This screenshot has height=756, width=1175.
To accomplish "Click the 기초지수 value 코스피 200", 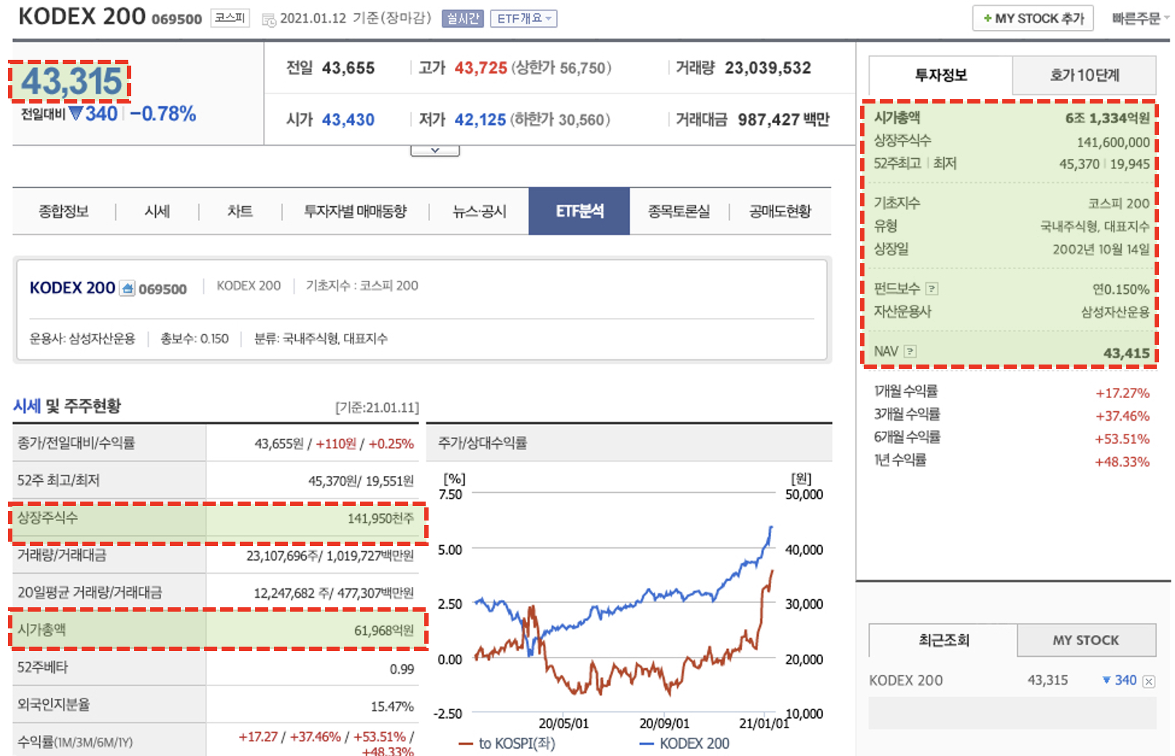I will click(1119, 203).
